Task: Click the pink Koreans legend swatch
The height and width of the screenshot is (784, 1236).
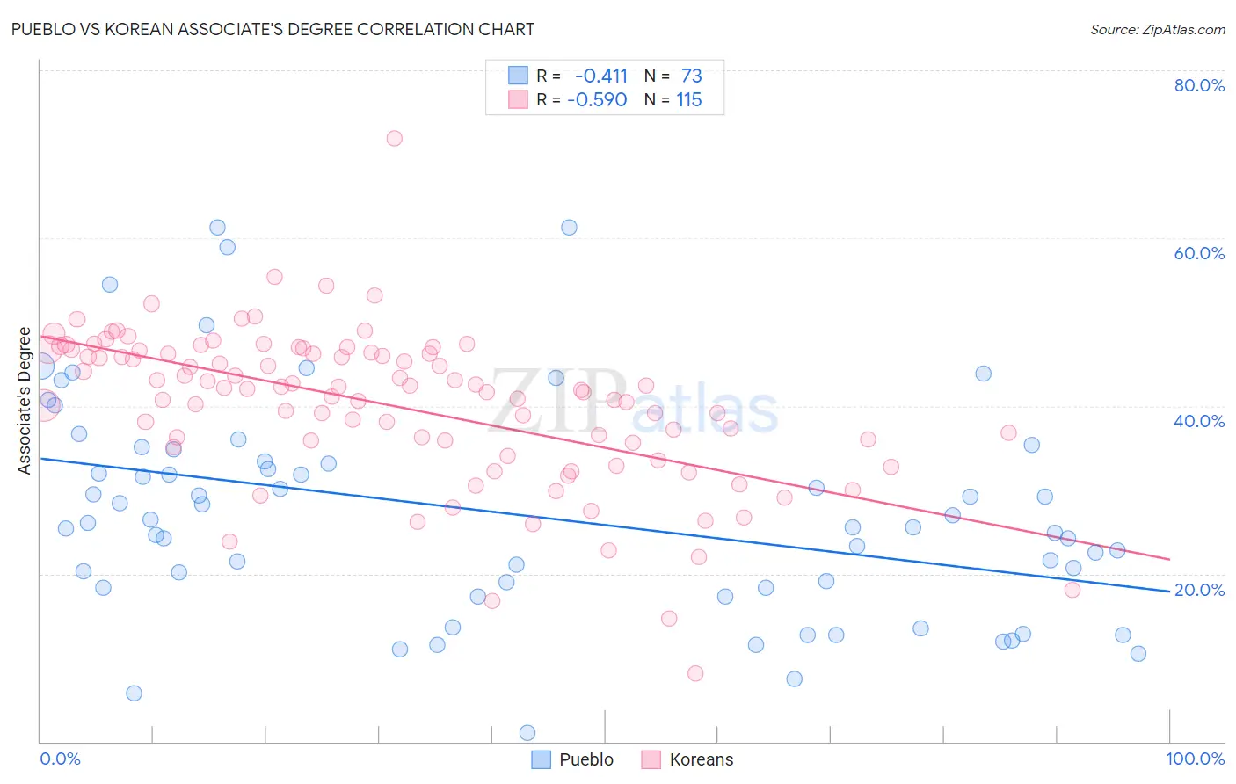Action: pyautogui.click(x=651, y=759)
